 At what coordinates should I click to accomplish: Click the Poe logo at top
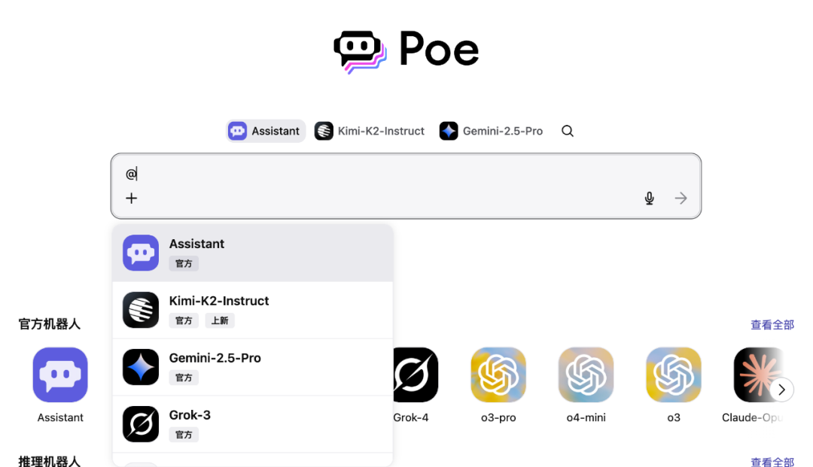pos(406,50)
